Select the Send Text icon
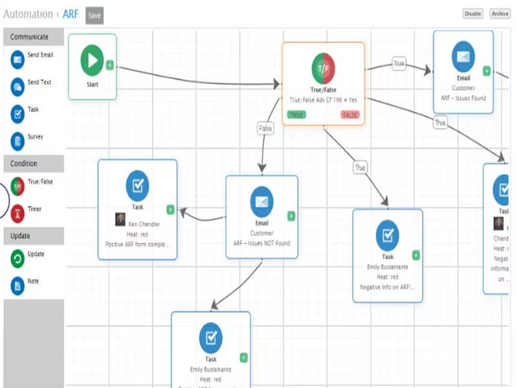517x388 pixels. (x=17, y=87)
